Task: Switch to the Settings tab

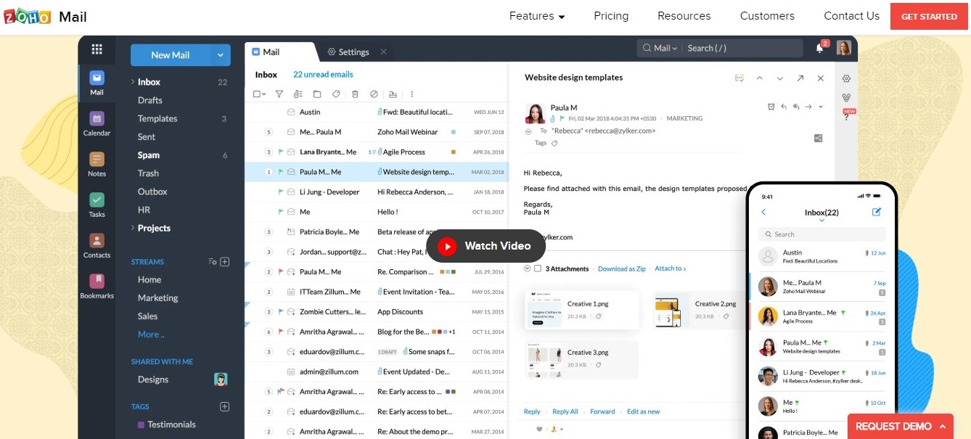Action: click(x=348, y=52)
